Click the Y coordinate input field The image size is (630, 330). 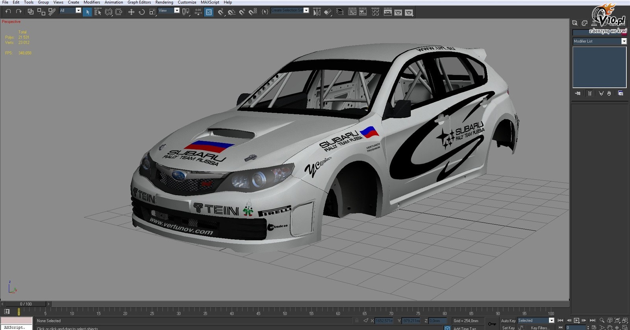click(411, 321)
